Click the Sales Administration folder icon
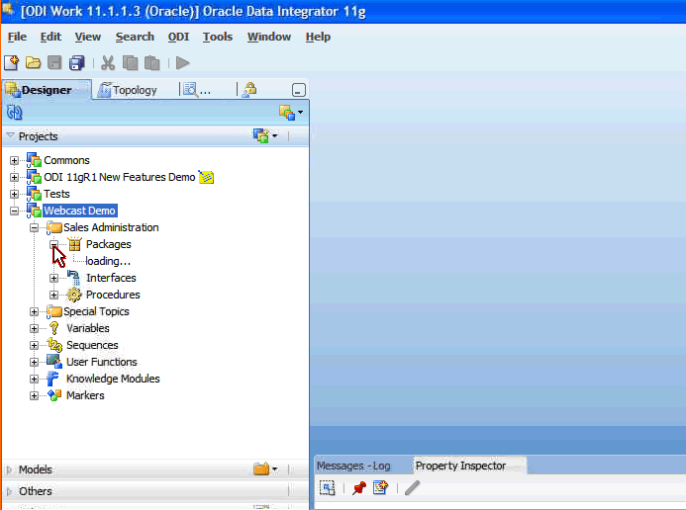The width and height of the screenshot is (686, 510). pyautogui.click(x=54, y=227)
